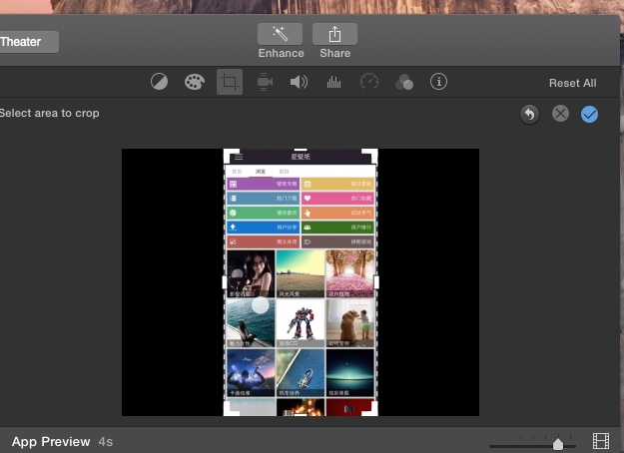Click the hamburger menu in the previewed app

tap(239, 157)
